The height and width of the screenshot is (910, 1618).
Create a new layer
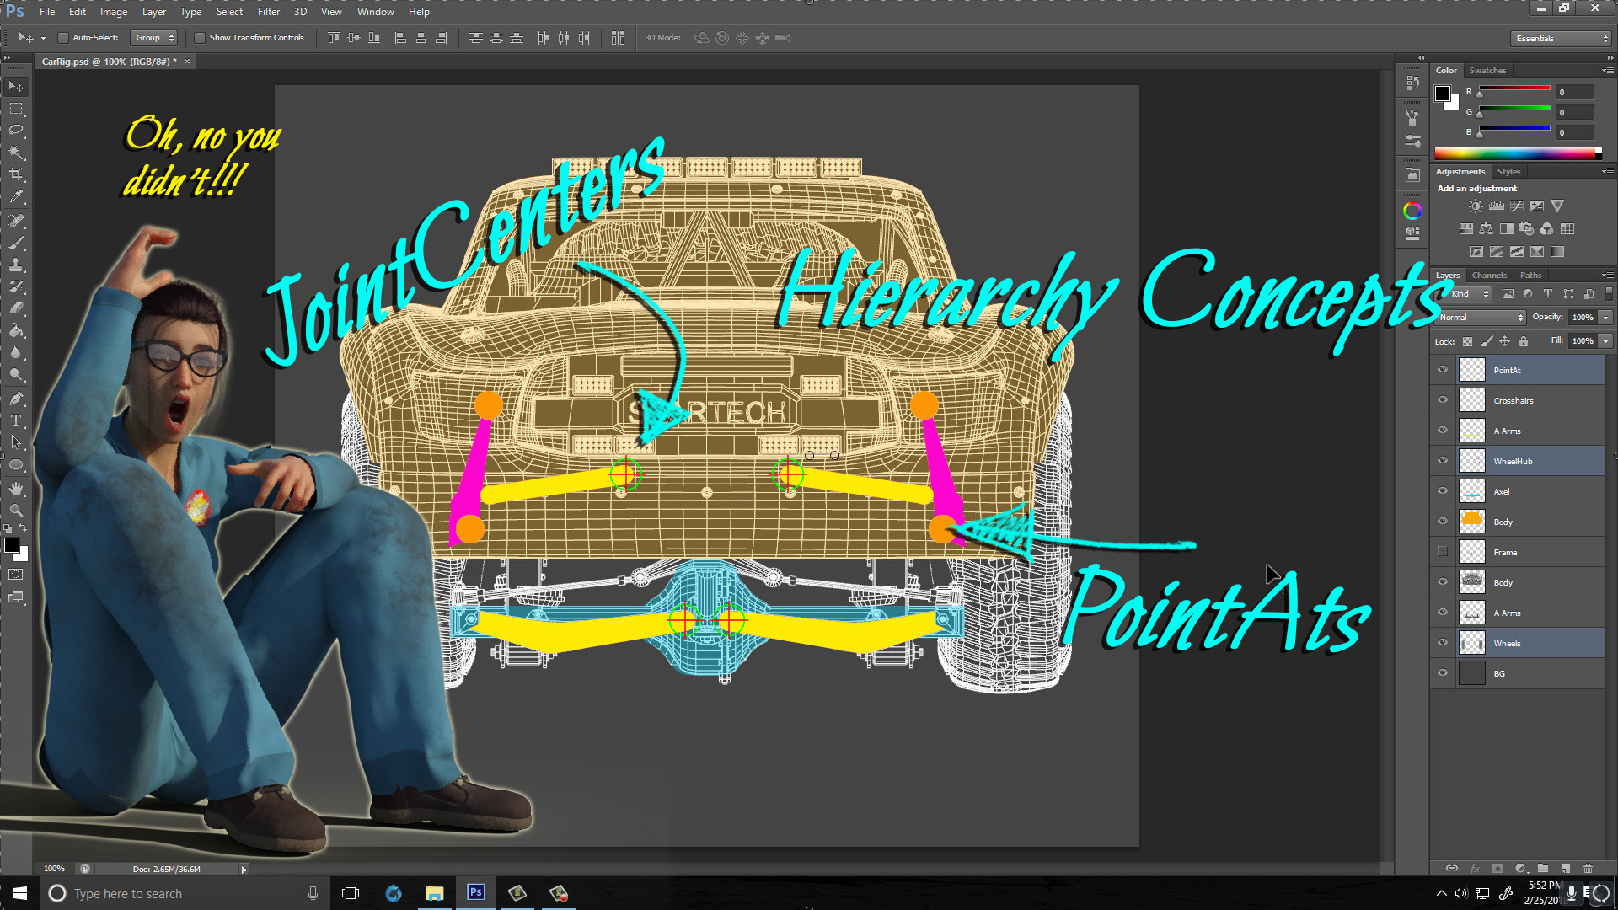tap(1564, 869)
